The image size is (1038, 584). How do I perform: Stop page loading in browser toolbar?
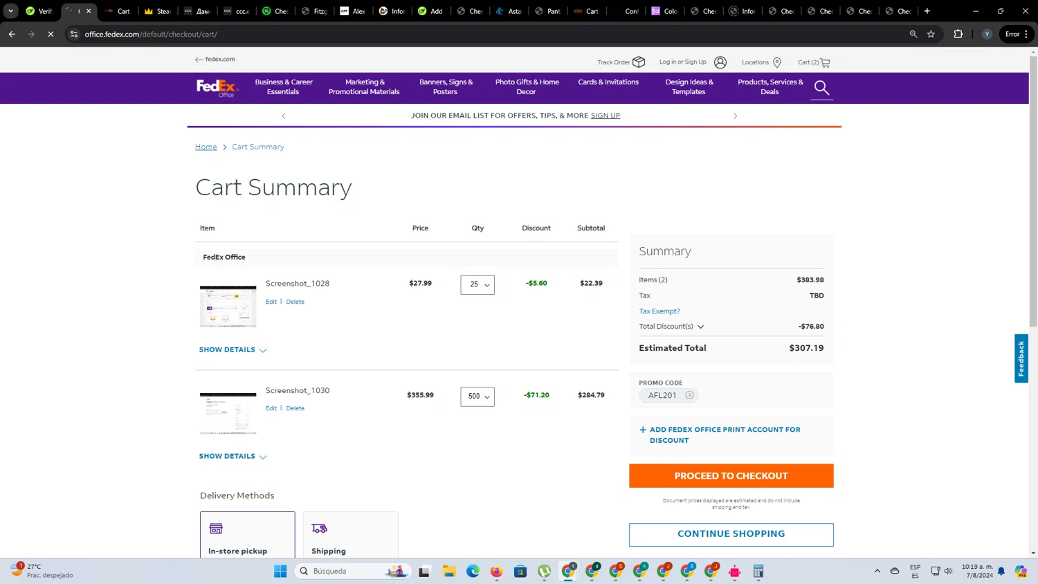51,34
